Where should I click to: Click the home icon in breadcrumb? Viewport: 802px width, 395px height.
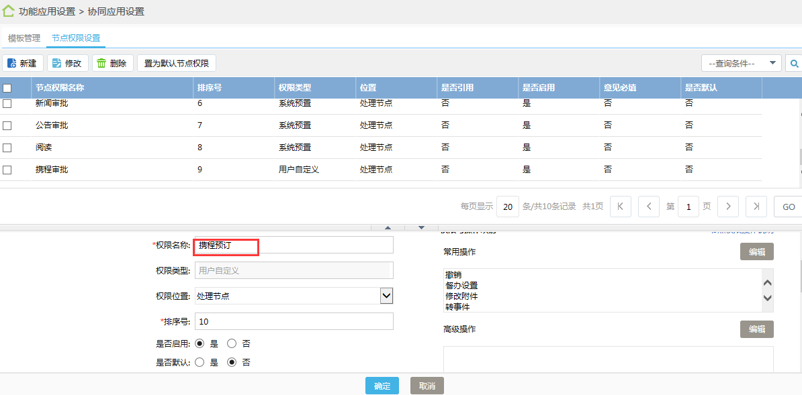8,11
